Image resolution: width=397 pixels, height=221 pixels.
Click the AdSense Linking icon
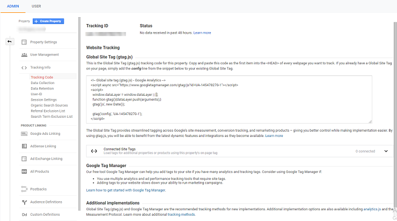(24, 146)
